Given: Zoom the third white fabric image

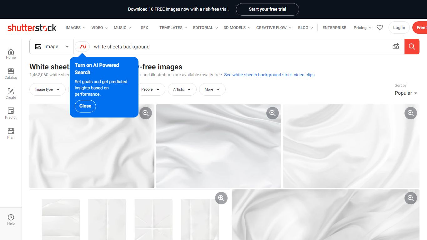Looking at the screenshot, I should click(x=411, y=113).
